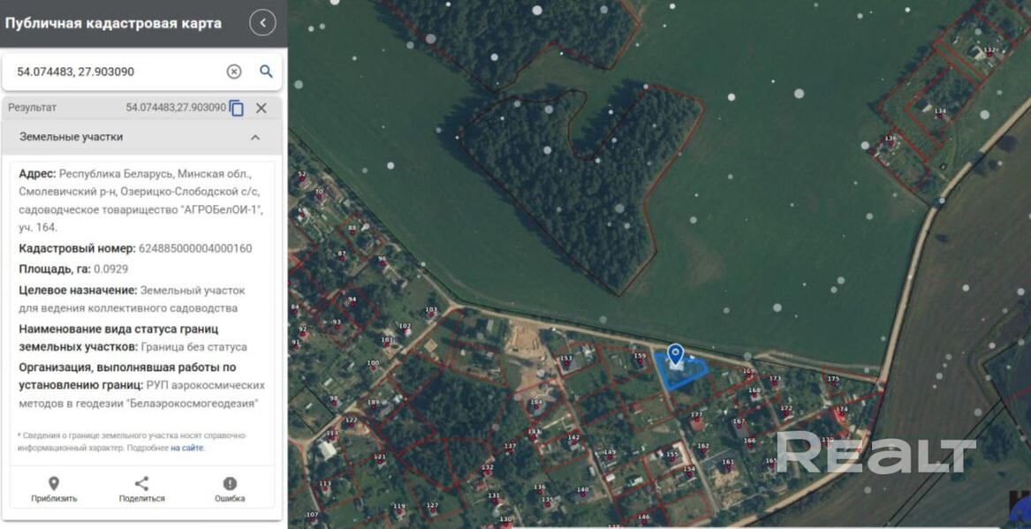1031x529 pixels.
Task: Click the blue location pin on map
Action: pyautogui.click(x=676, y=355)
